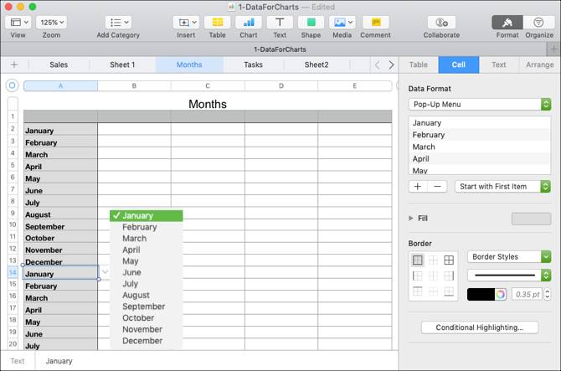Open the Cell inspector tab
The height and width of the screenshot is (371, 561).
click(x=459, y=64)
